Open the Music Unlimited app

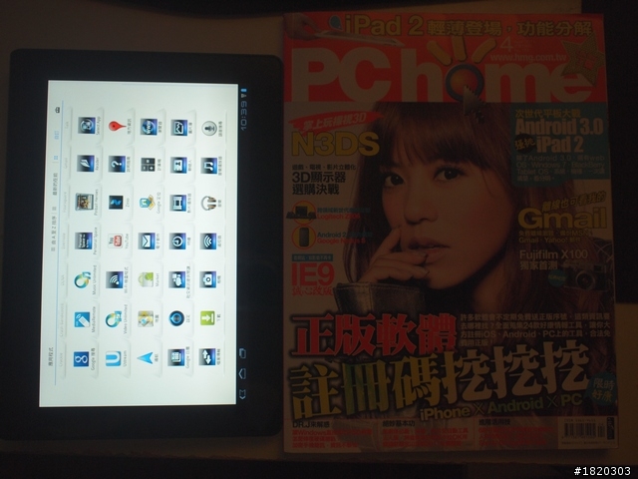(82, 280)
